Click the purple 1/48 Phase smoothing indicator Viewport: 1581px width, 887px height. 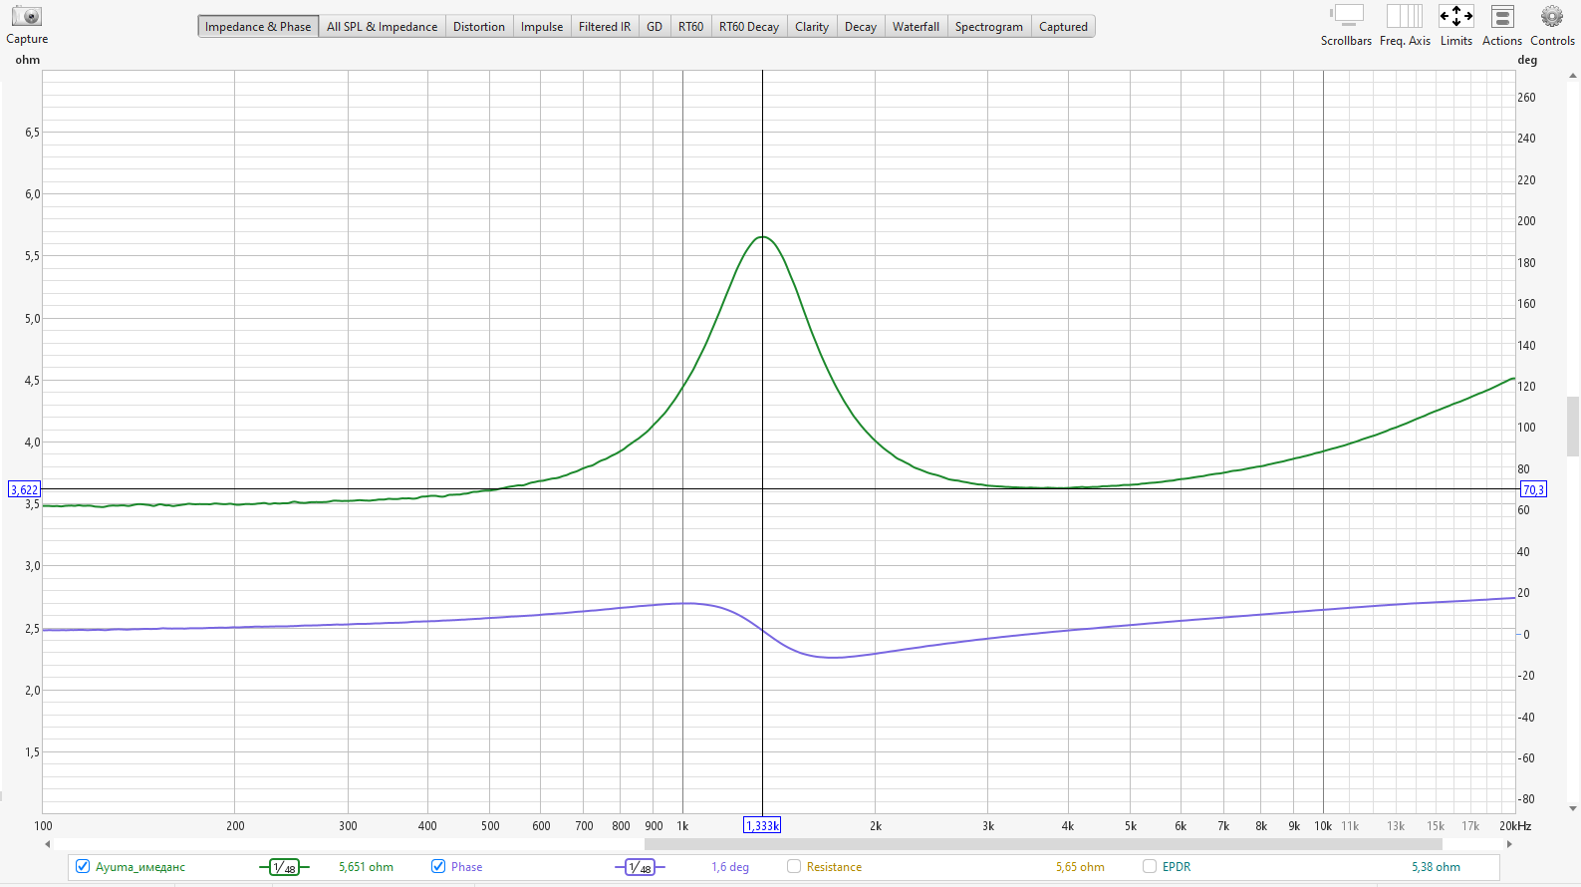(x=640, y=867)
